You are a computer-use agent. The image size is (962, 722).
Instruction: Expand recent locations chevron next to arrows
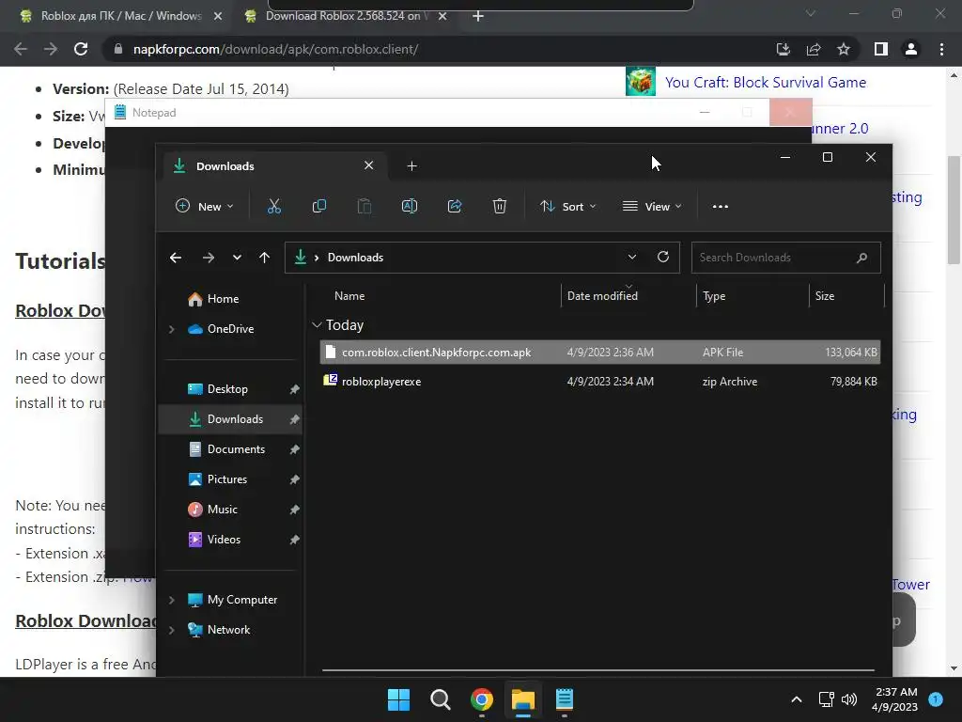pos(237,258)
